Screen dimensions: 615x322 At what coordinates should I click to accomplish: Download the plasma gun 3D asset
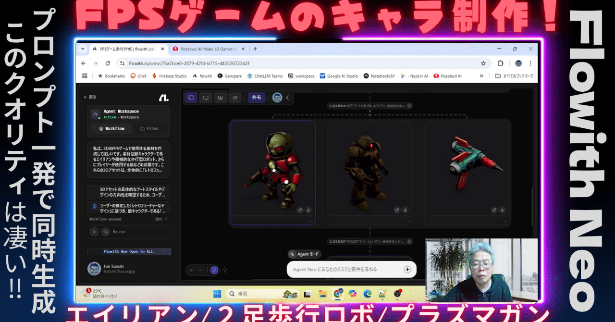[502, 210]
